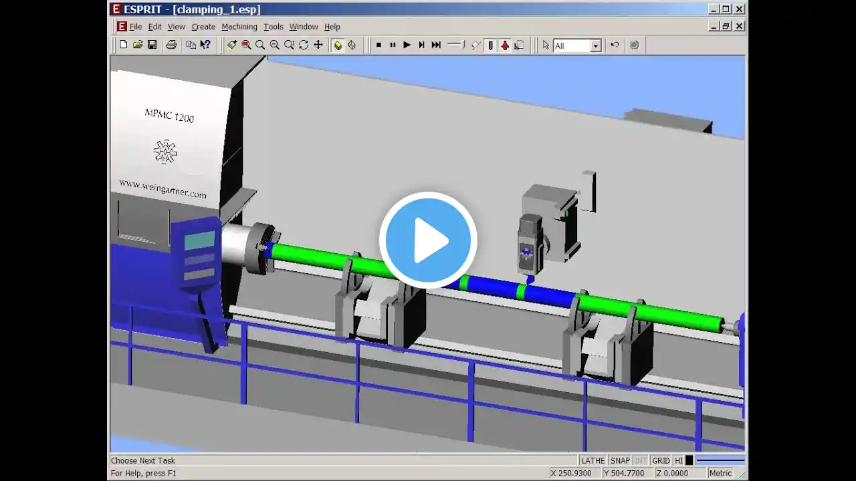Run the simulation with toolbar play button
This screenshot has width=856, height=481.
[x=407, y=45]
